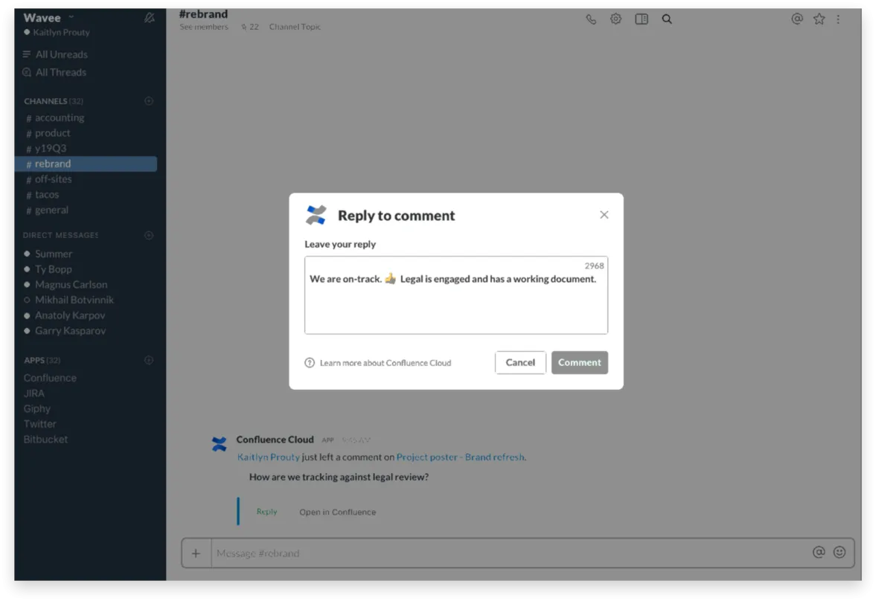This screenshot has width=893, height=601.
Task: Add a new app with plus icon
Action: (149, 360)
